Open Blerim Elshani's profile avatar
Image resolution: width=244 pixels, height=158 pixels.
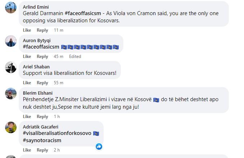point(11,94)
